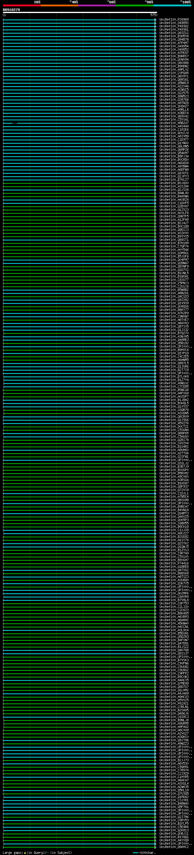Click the cyan ~100% legend segment

click(x=172, y=5)
